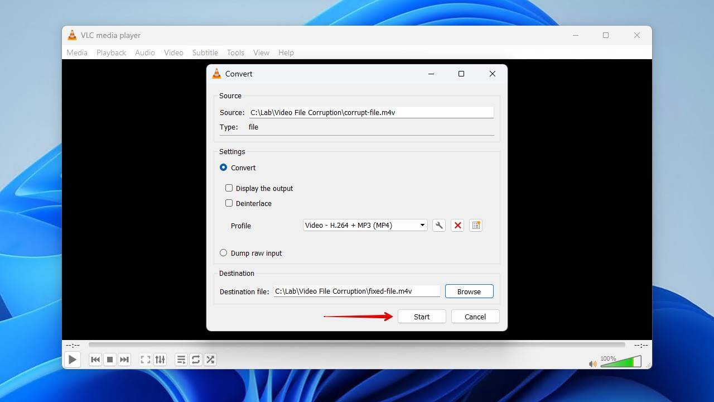Enable Display the output checkbox
This screenshot has width=714, height=402.
[x=229, y=188]
